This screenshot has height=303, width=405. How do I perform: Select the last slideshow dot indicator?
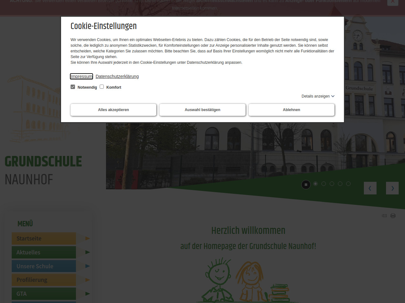[348, 184]
